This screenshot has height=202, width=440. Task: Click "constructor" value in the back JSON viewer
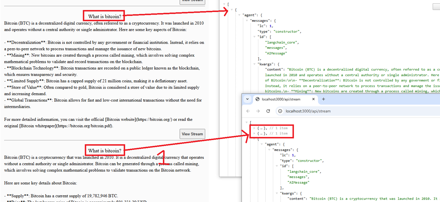pos(287,32)
